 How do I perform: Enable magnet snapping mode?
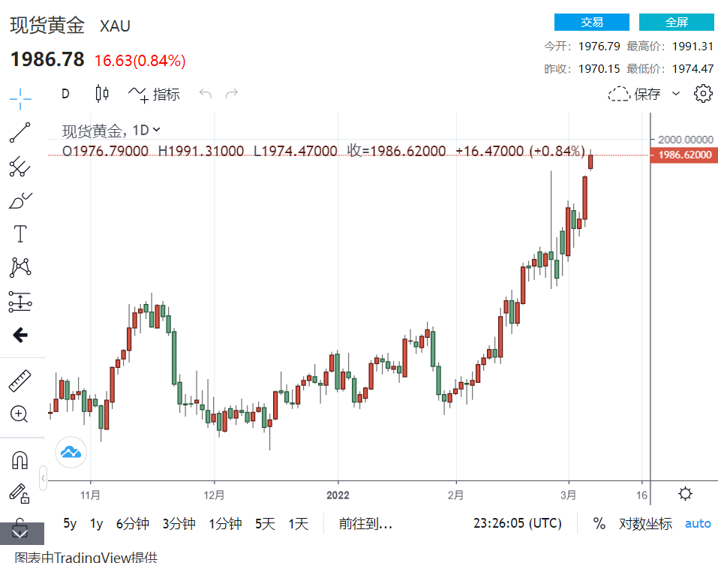(x=20, y=459)
